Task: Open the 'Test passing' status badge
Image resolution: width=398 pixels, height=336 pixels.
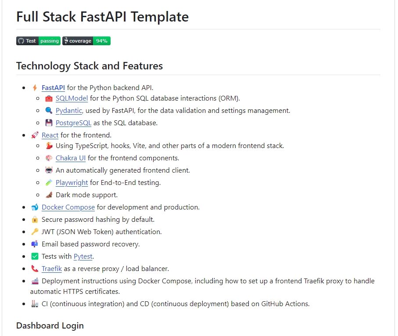Action: coord(38,41)
